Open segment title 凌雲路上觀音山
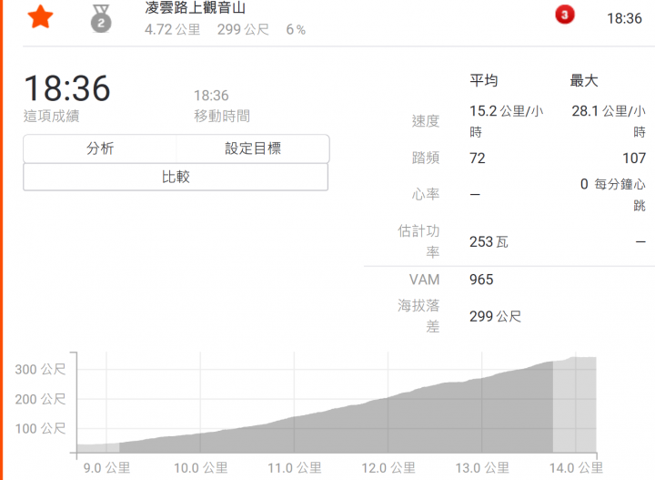Image resolution: width=655 pixels, height=480 pixels. (195, 7)
